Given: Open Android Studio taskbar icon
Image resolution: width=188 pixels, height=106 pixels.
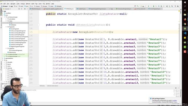Looking at the screenshot, I should coord(185,29).
